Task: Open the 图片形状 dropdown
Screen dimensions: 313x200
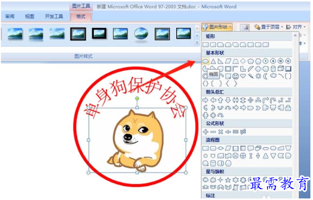Action: tap(217, 27)
